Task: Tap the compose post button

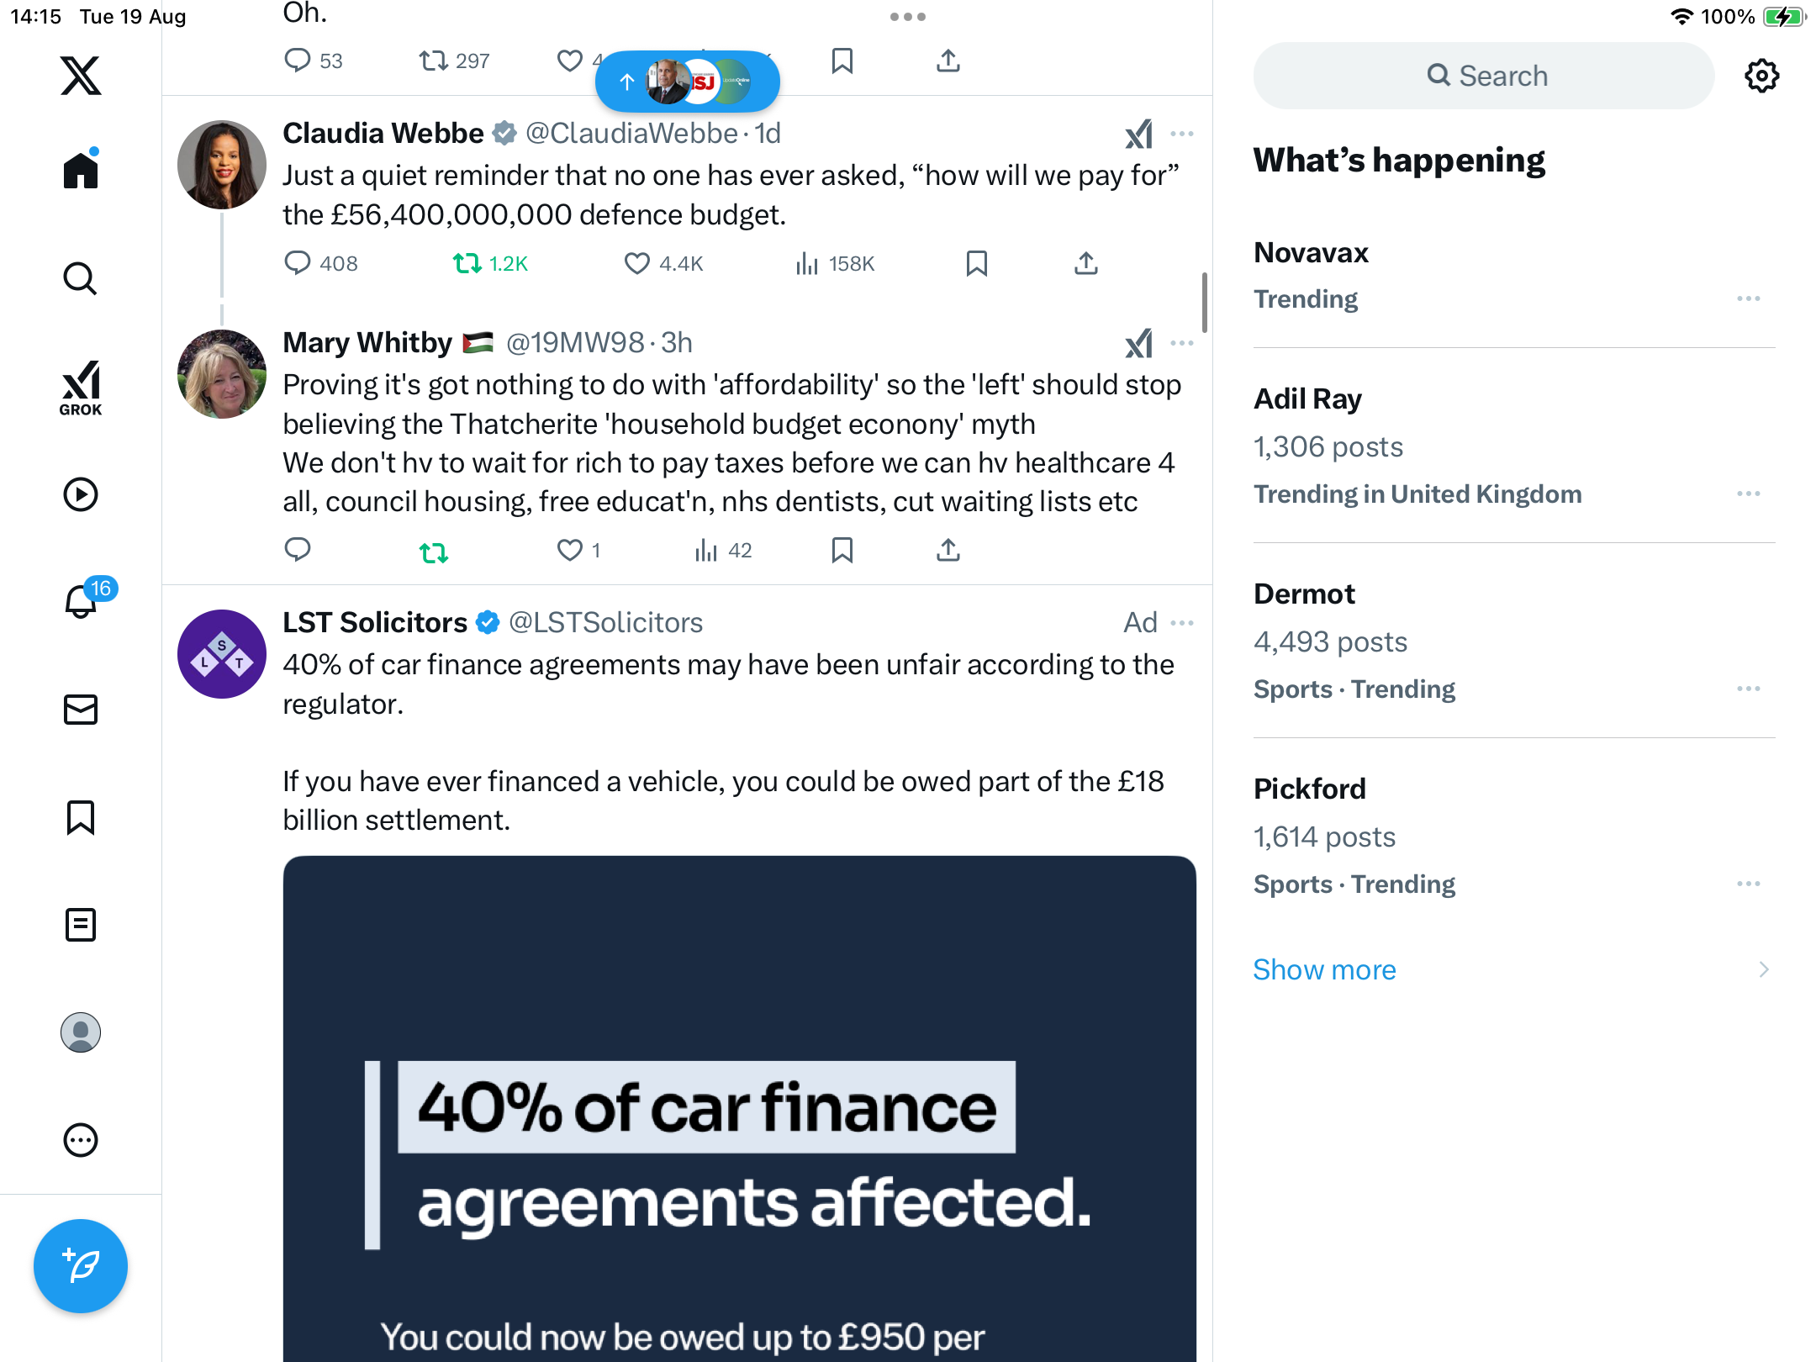Action: [81, 1265]
